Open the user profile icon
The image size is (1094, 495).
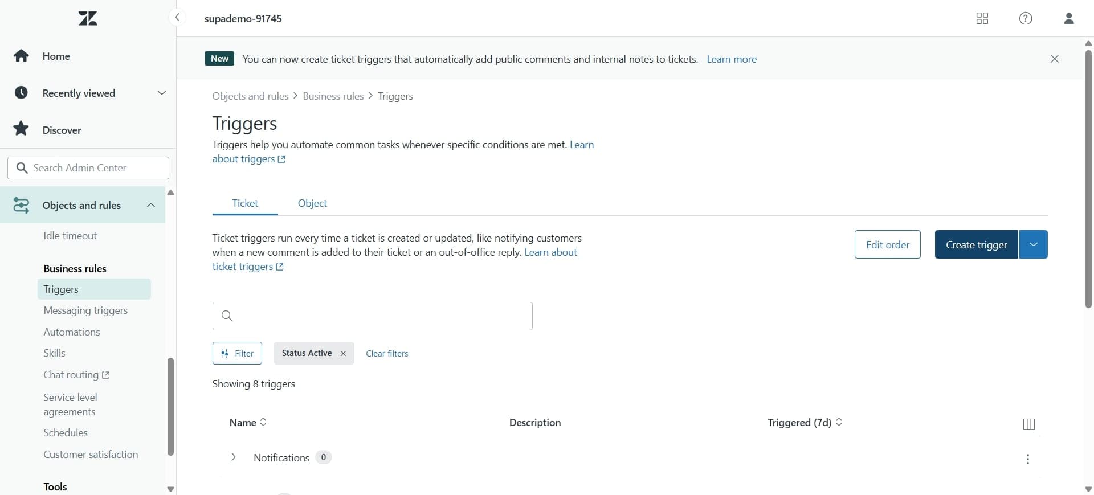click(x=1068, y=19)
